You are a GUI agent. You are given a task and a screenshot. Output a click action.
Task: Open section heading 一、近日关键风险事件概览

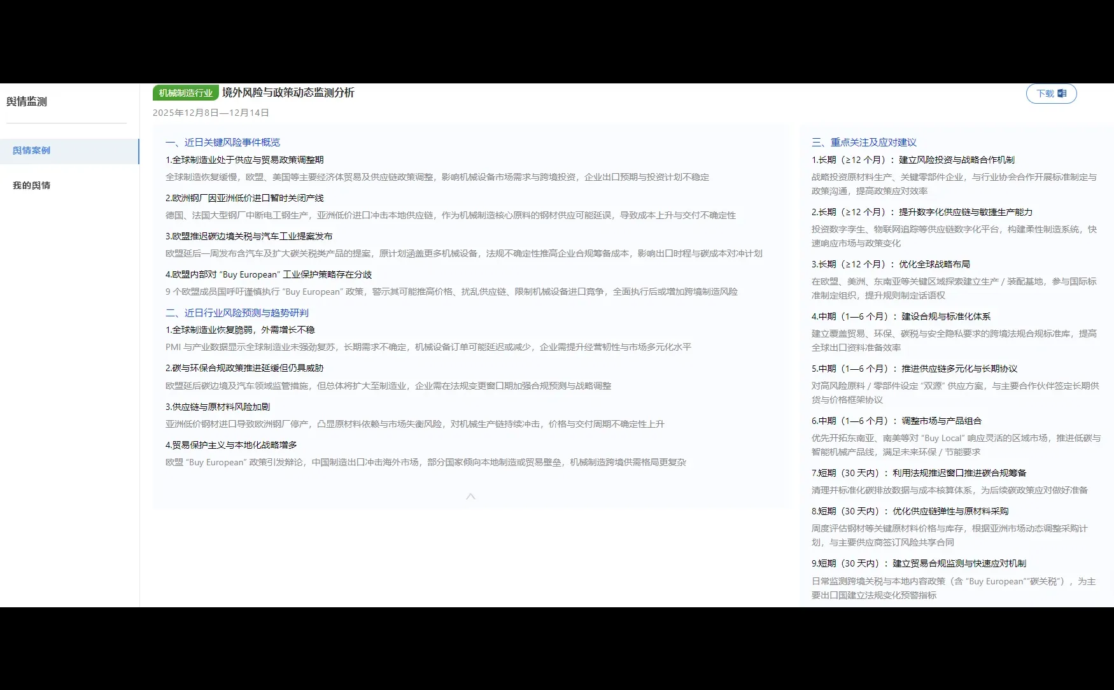(222, 142)
